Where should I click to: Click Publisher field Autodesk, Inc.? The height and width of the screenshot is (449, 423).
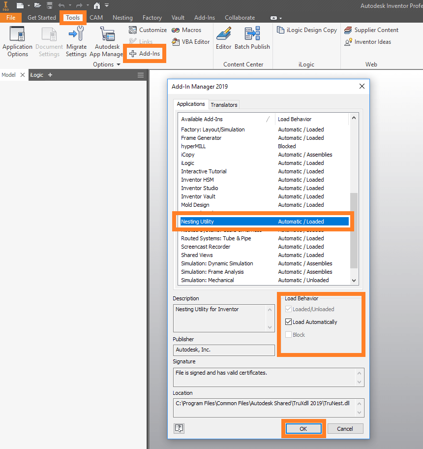coord(224,350)
